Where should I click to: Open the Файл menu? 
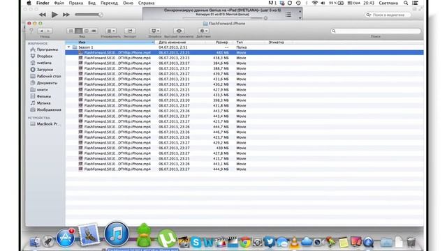(x=59, y=3)
